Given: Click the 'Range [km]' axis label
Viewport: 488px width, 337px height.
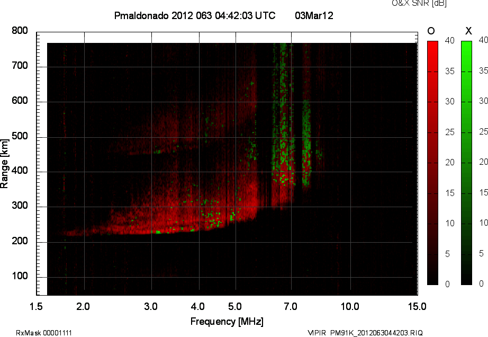Looking at the screenshot, I should [4, 164].
